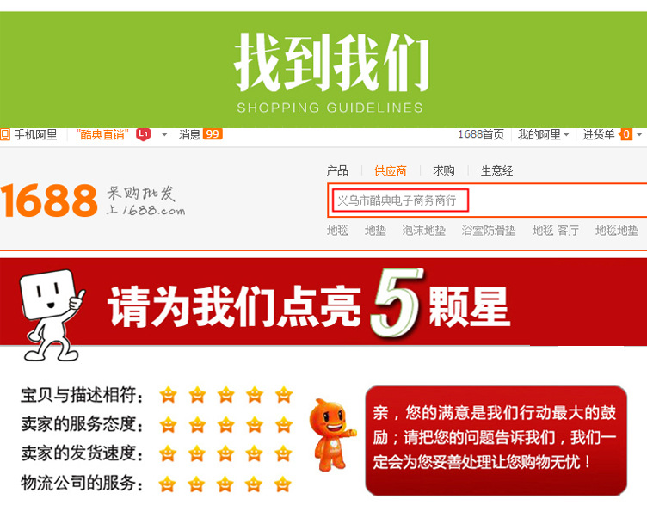The width and height of the screenshot is (647, 524).
Task: Select the fifth star for 宝贝与描述相符
Action: 284,395
